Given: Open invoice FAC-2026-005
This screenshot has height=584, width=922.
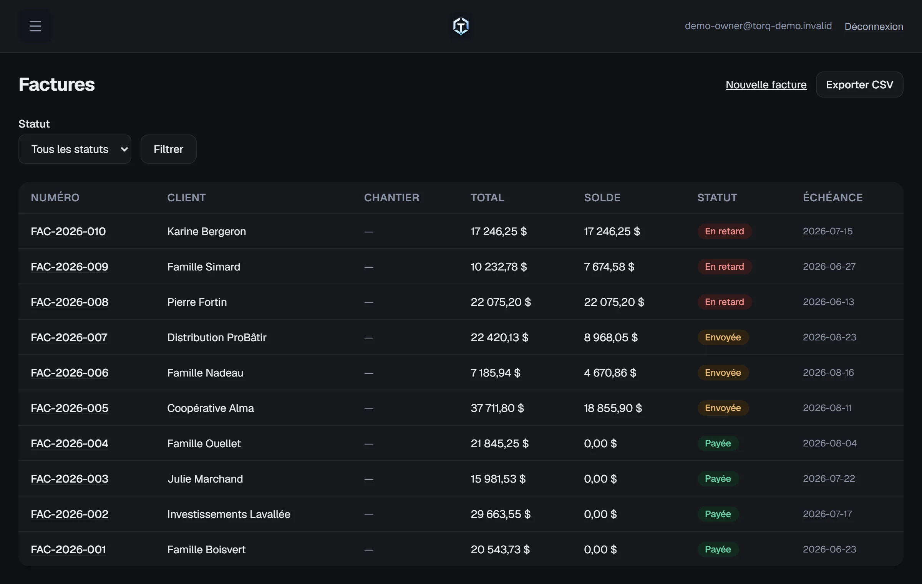Looking at the screenshot, I should tap(70, 408).
